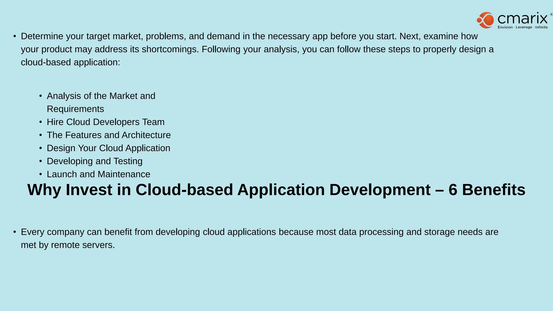Screen dimensions: 553x311
Task: Select the paragraph starting 'Determine your target market'
Action: click(257, 49)
